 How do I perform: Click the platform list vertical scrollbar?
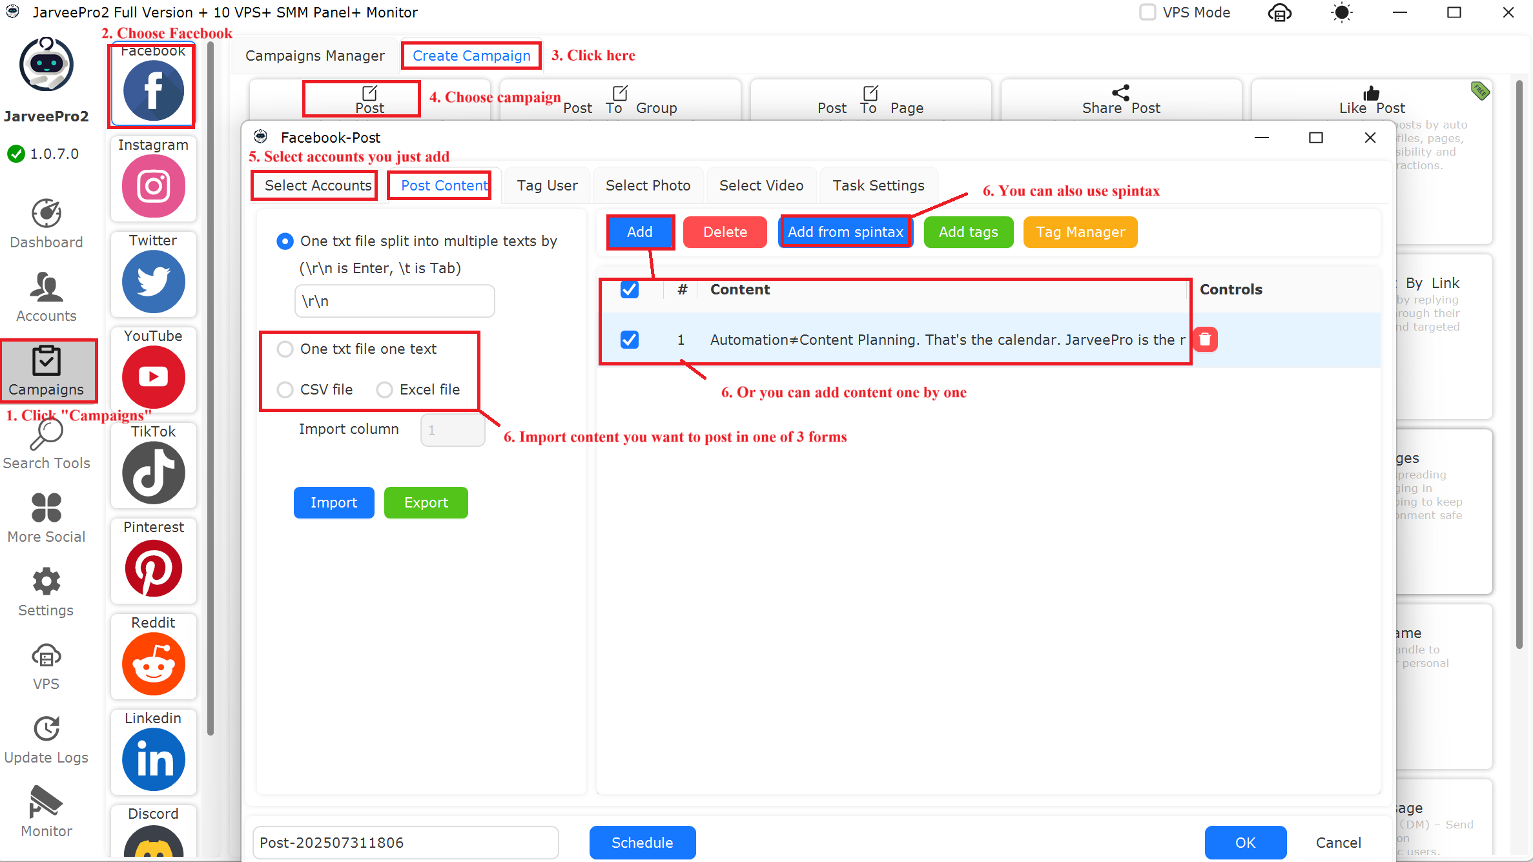click(x=211, y=387)
